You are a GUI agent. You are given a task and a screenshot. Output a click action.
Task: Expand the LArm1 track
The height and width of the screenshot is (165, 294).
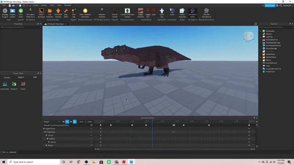(46, 135)
